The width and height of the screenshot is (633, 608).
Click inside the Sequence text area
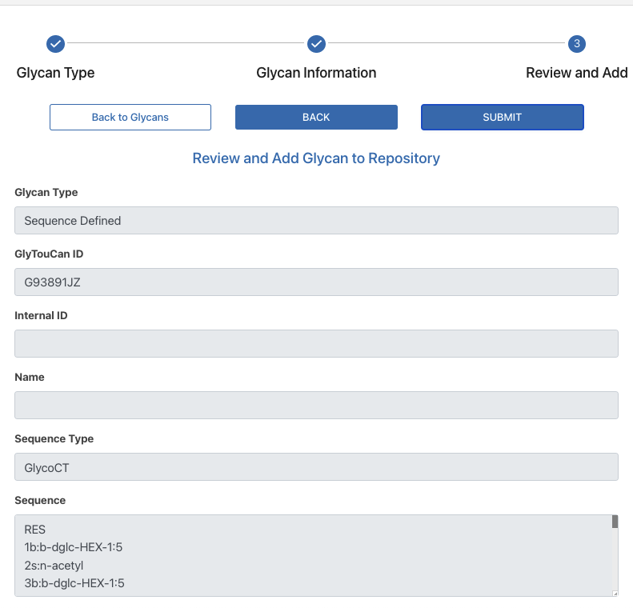(x=312, y=556)
